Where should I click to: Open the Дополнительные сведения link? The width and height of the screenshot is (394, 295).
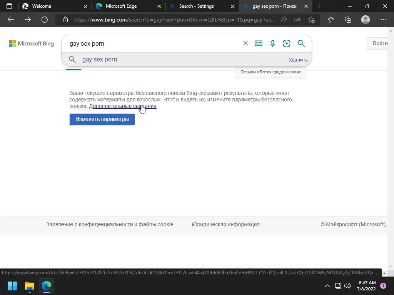click(x=123, y=106)
